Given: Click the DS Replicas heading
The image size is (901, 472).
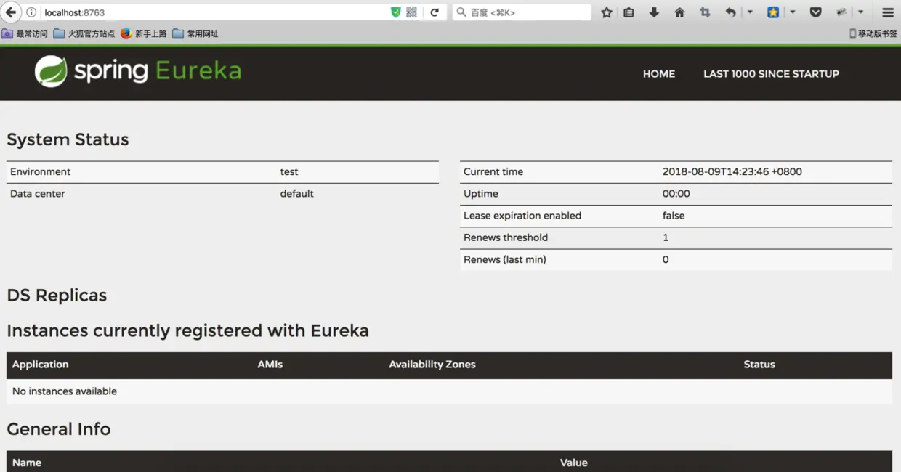Looking at the screenshot, I should click(57, 296).
